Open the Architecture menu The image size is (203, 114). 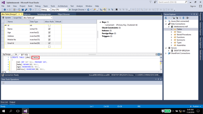click(62, 6)
